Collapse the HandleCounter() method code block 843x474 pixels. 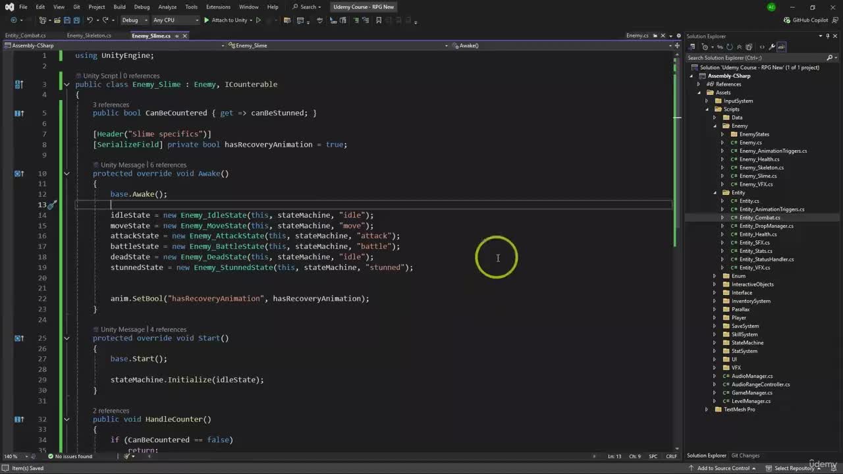pos(67,419)
